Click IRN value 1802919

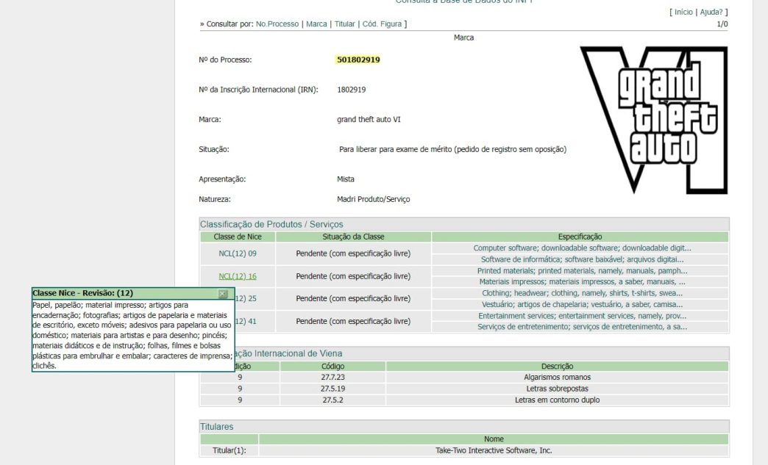coord(351,90)
